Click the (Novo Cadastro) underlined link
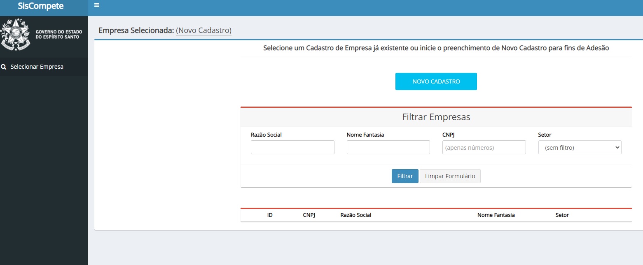This screenshot has width=643, height=265. pos(203,30)
